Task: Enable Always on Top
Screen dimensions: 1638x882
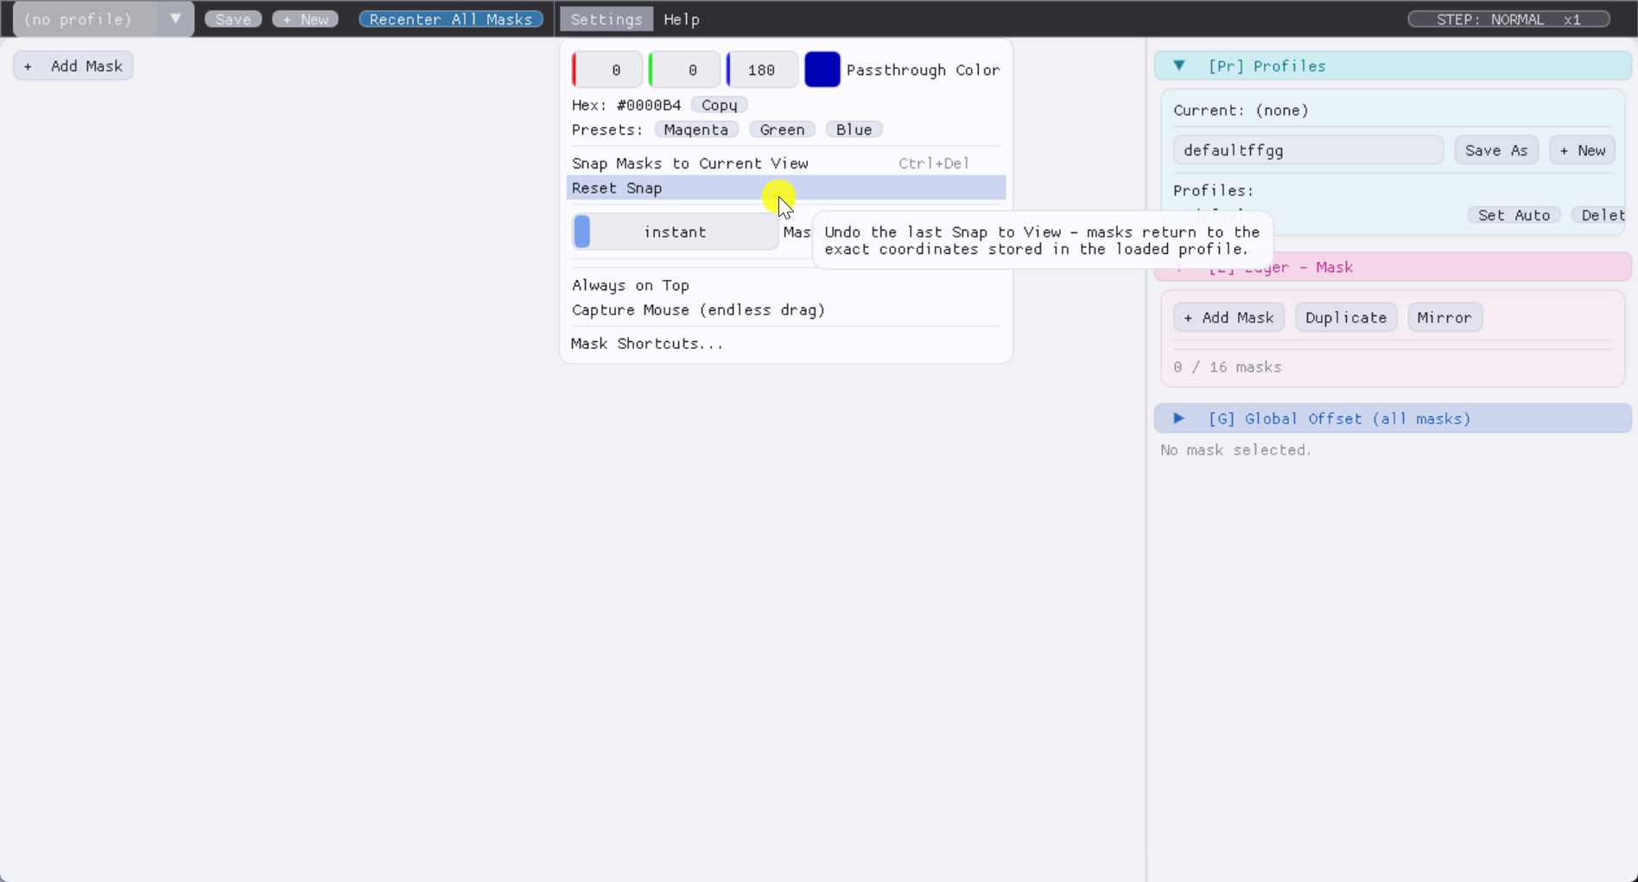Action: pos(631,285)
